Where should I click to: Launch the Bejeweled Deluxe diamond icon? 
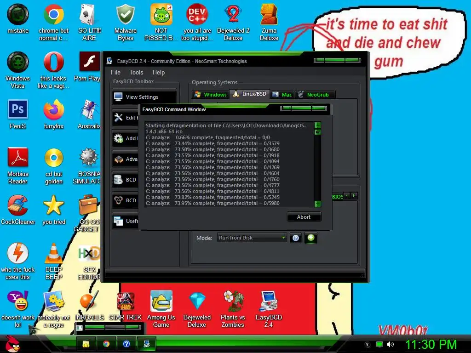pyautogui.click(x=197, y=309)
